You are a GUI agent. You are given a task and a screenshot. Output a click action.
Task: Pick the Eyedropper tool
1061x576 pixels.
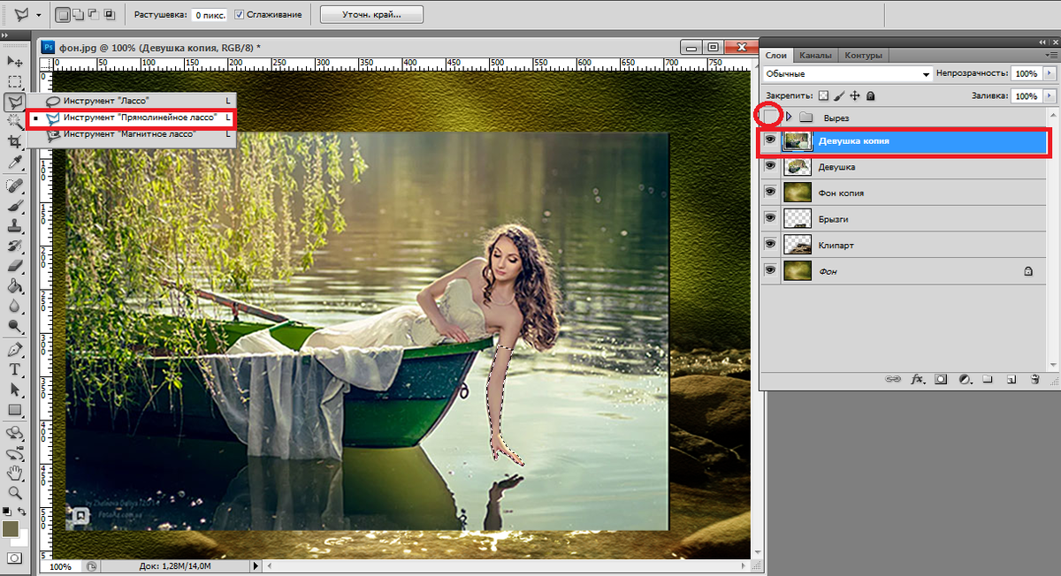pos(14,163)
